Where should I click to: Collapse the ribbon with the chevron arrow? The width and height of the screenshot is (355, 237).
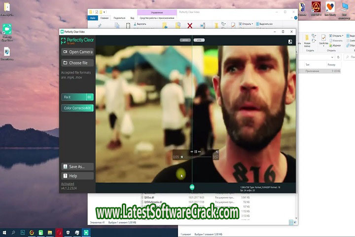(292, 18)
